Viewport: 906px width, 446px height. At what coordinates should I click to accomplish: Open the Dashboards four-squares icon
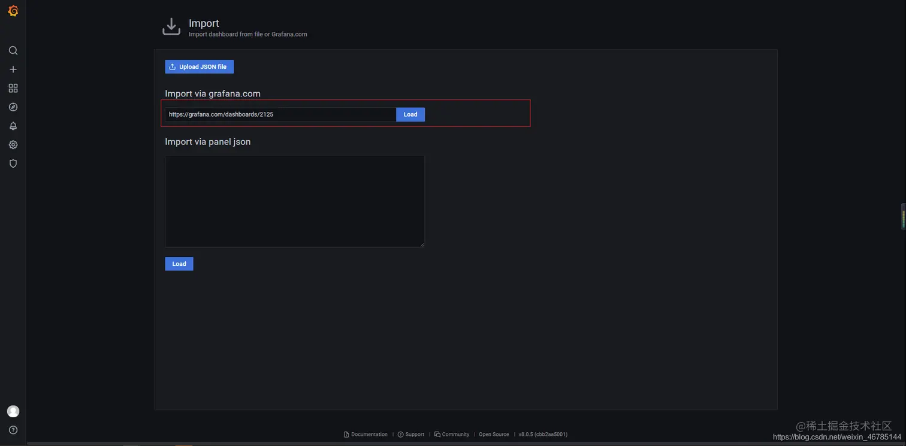13,88
